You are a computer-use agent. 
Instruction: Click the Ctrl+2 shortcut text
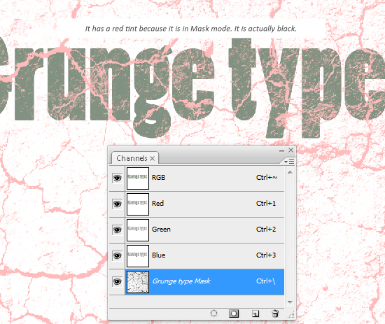click(x=266, y=230)
